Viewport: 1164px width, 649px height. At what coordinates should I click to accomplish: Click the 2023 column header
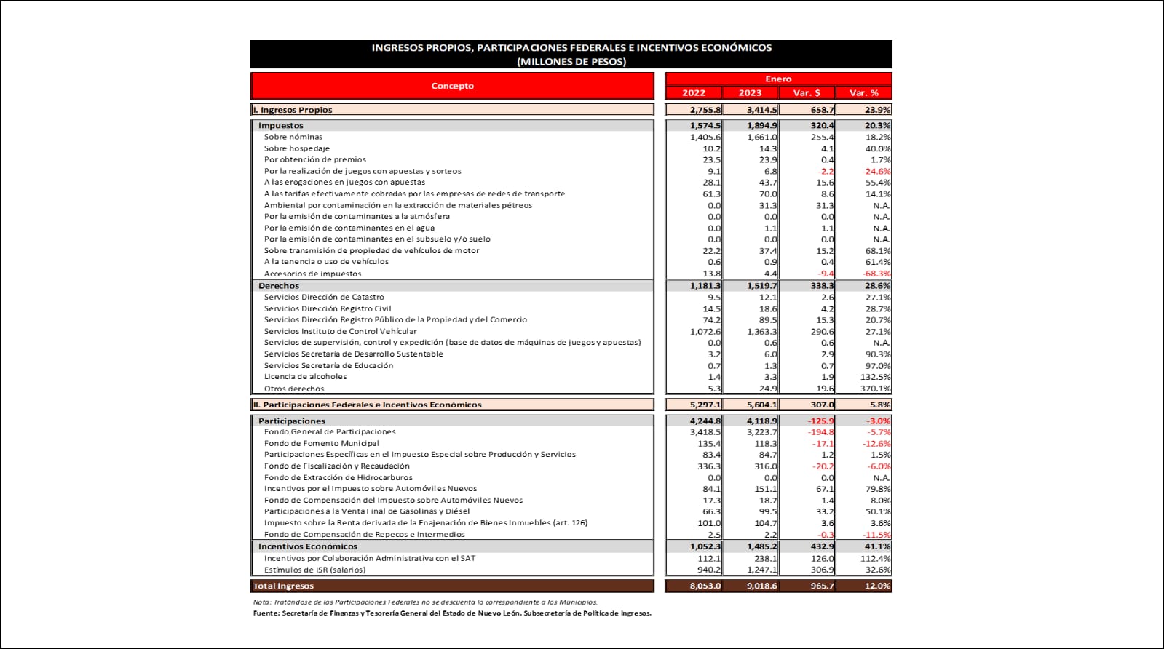coord(750,92)
